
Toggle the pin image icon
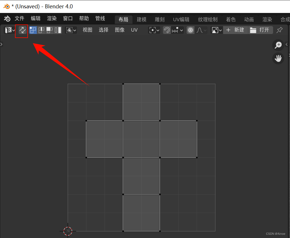[x=279, y=30]
